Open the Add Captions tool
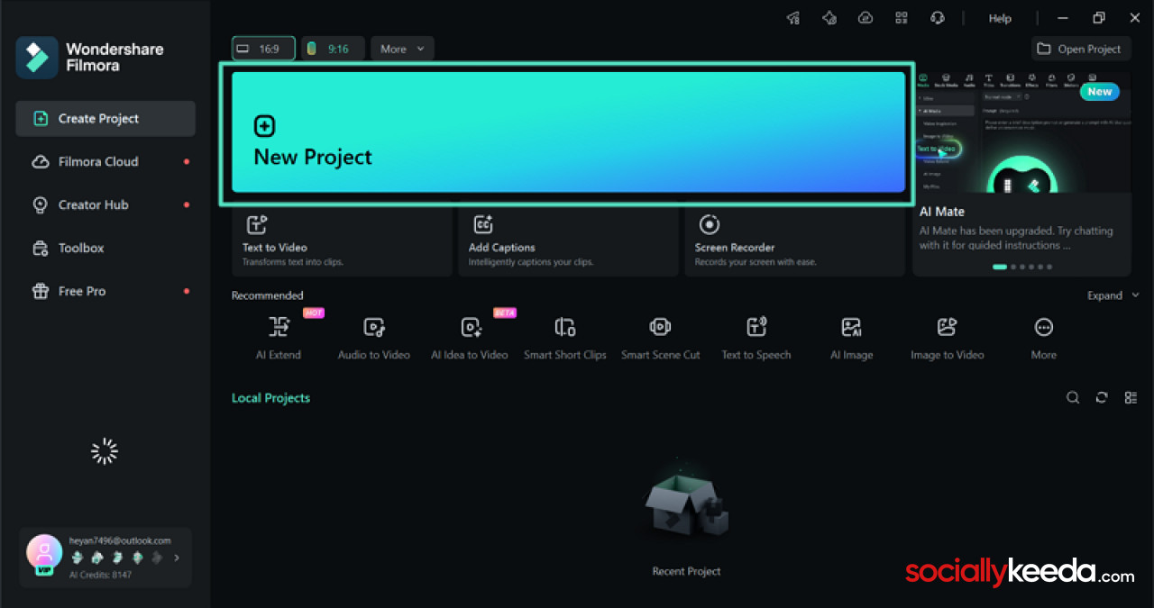Image resolution: width=1154 pixels, height=608 pixels. 568,241
